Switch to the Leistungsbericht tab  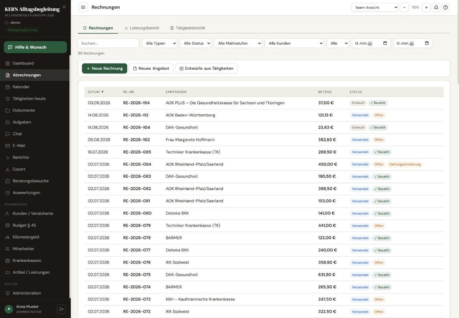pyautogui.click(x=141, y=28)
